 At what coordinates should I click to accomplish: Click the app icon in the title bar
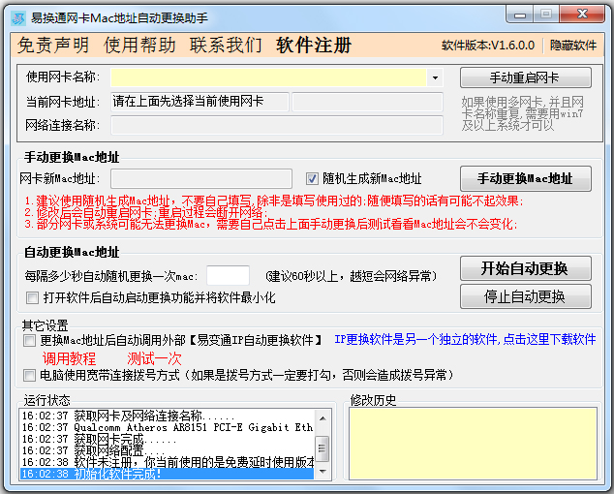(x=18, y=18)
